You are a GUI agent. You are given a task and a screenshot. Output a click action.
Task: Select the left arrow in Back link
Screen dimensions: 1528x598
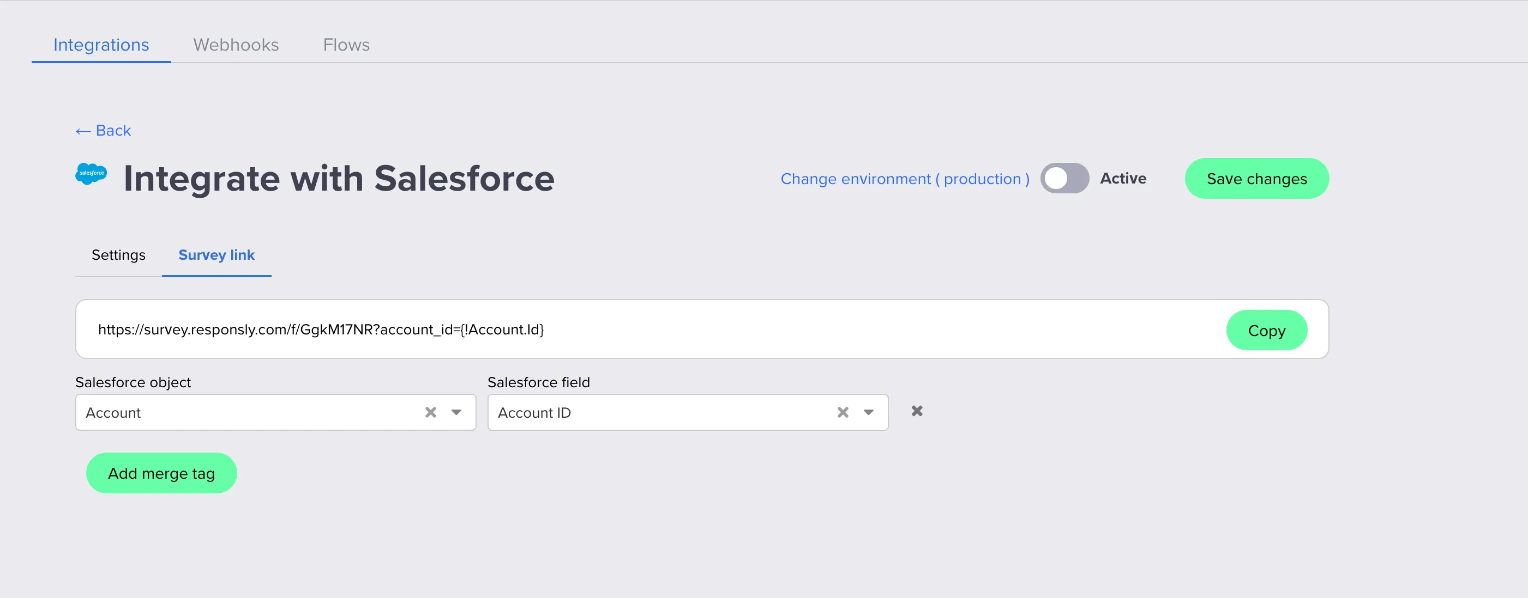click(83, 130)
